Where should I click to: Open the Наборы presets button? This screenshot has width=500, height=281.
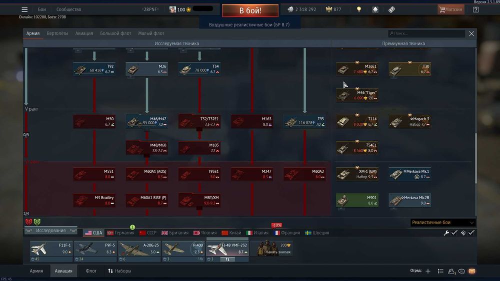click(119, 271)
